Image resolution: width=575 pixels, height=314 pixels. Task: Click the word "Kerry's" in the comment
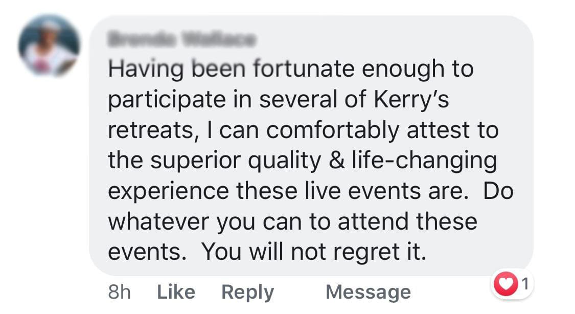tap(411, 100)
